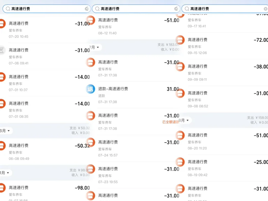Click the orange icon of the 08-20 11:20 toll

coord(180,135)
